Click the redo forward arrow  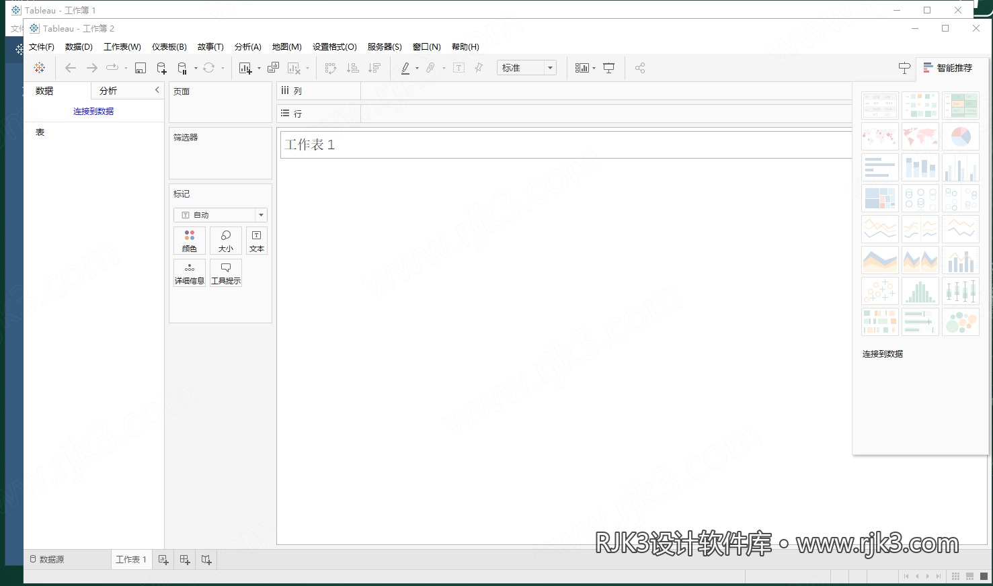(92, 68)
